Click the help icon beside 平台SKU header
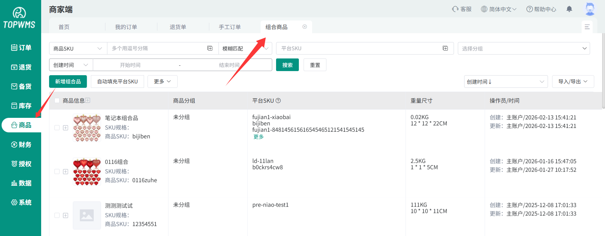605x236 pixels. (x=278, y=101)
